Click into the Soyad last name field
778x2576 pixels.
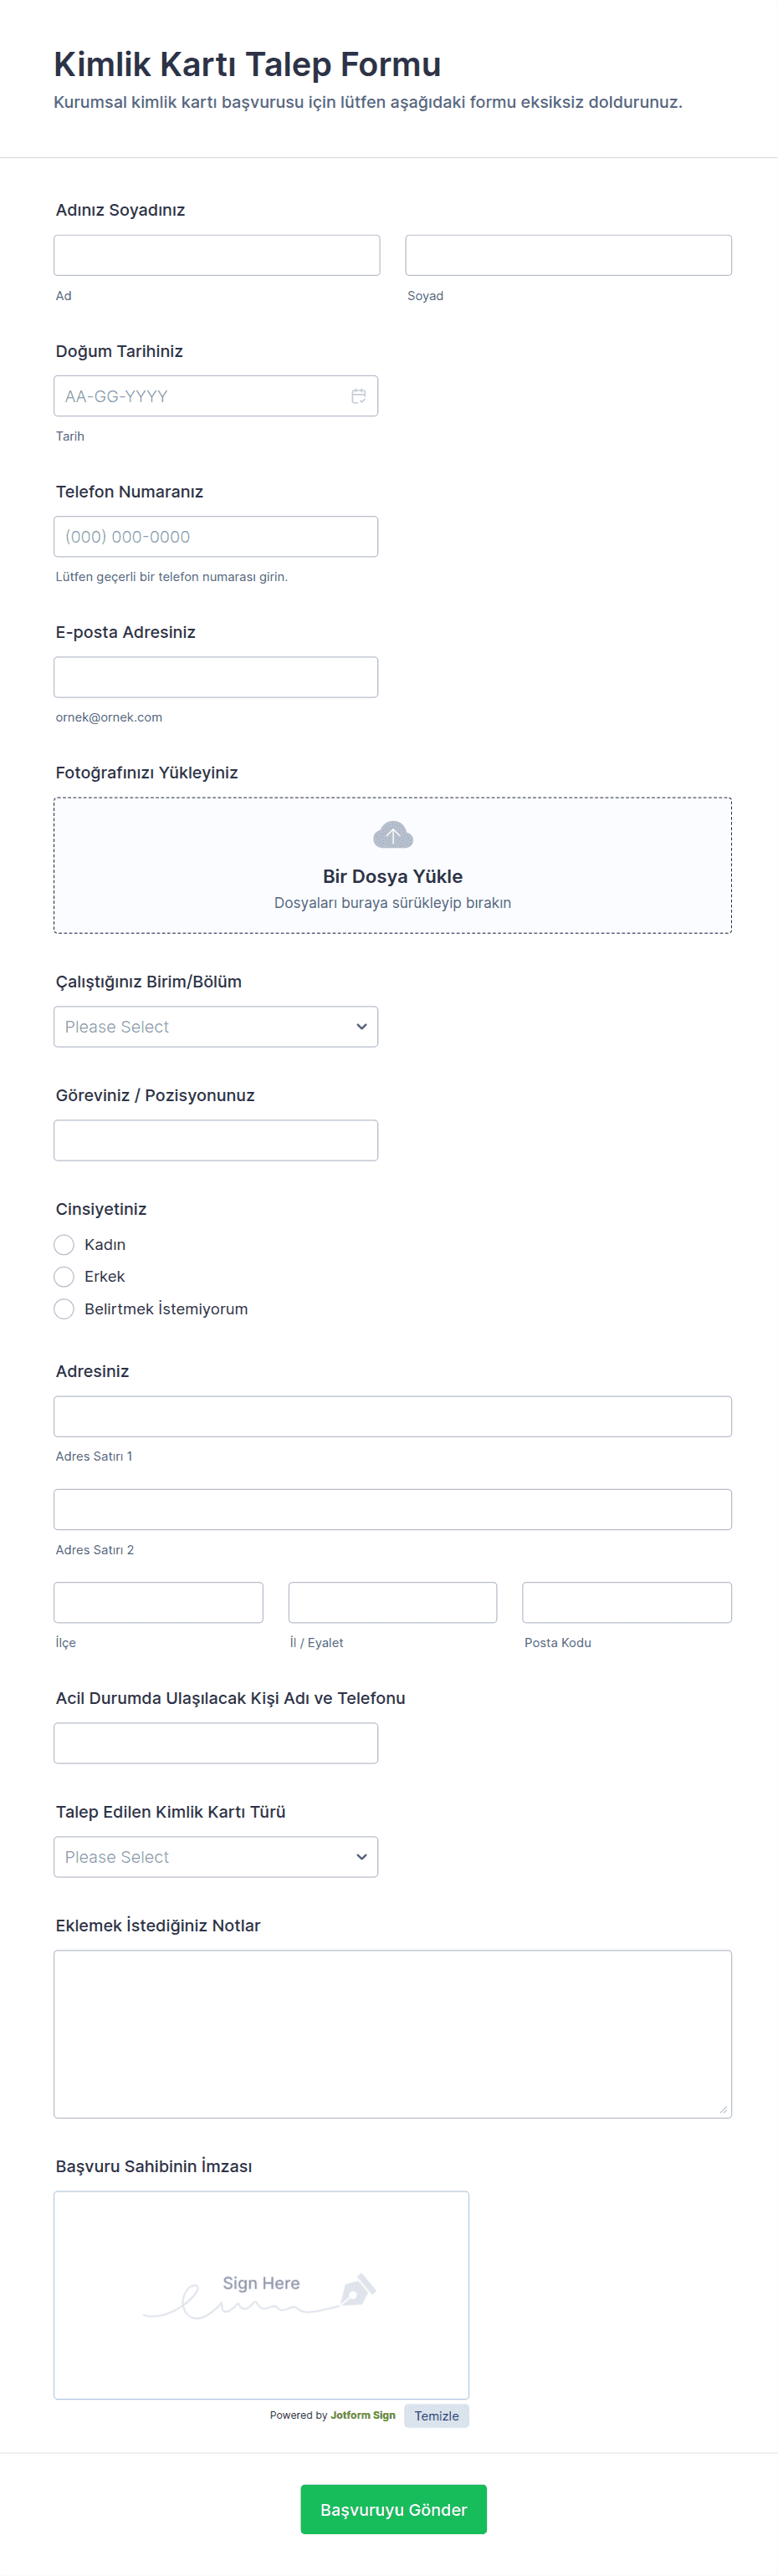(568, 255)
